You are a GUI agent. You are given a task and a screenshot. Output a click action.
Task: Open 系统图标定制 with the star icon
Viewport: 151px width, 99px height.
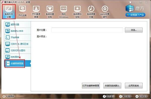click(x=77, y=12)
